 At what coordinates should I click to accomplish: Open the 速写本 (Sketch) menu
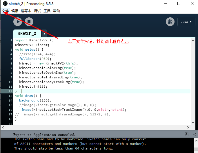point(26,11)
